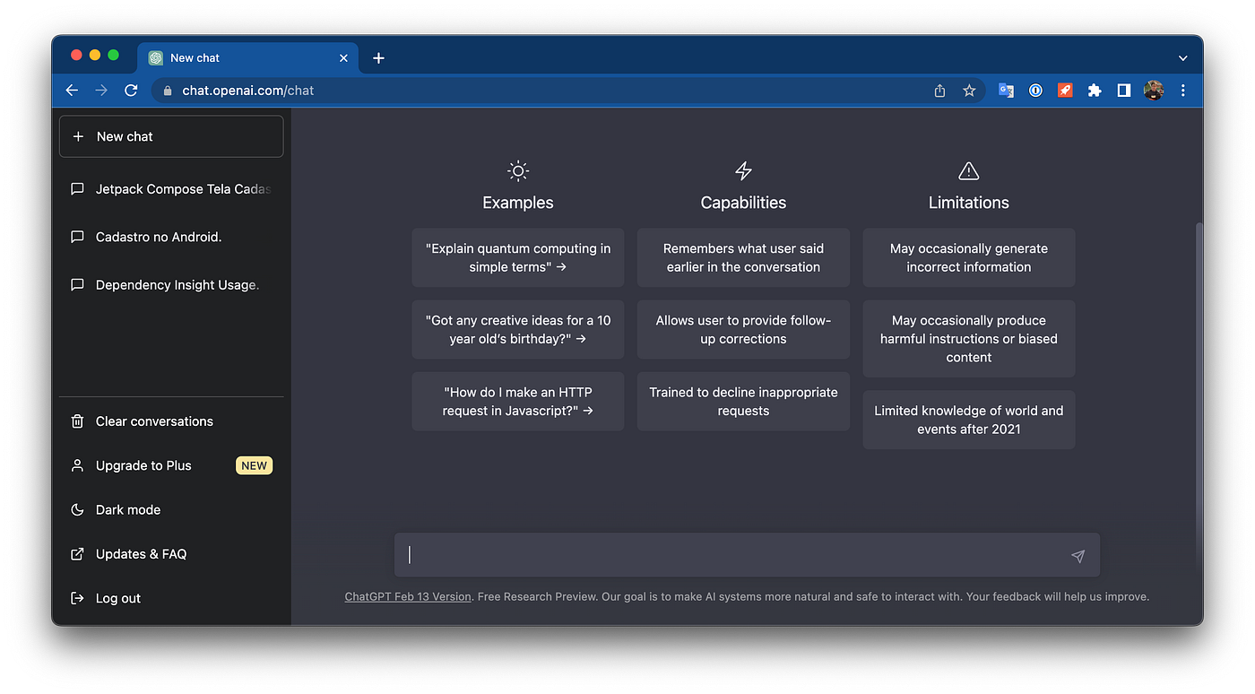Select the Dependency Insight Usage chat
Screen dimensions: 1255x694
171,285
